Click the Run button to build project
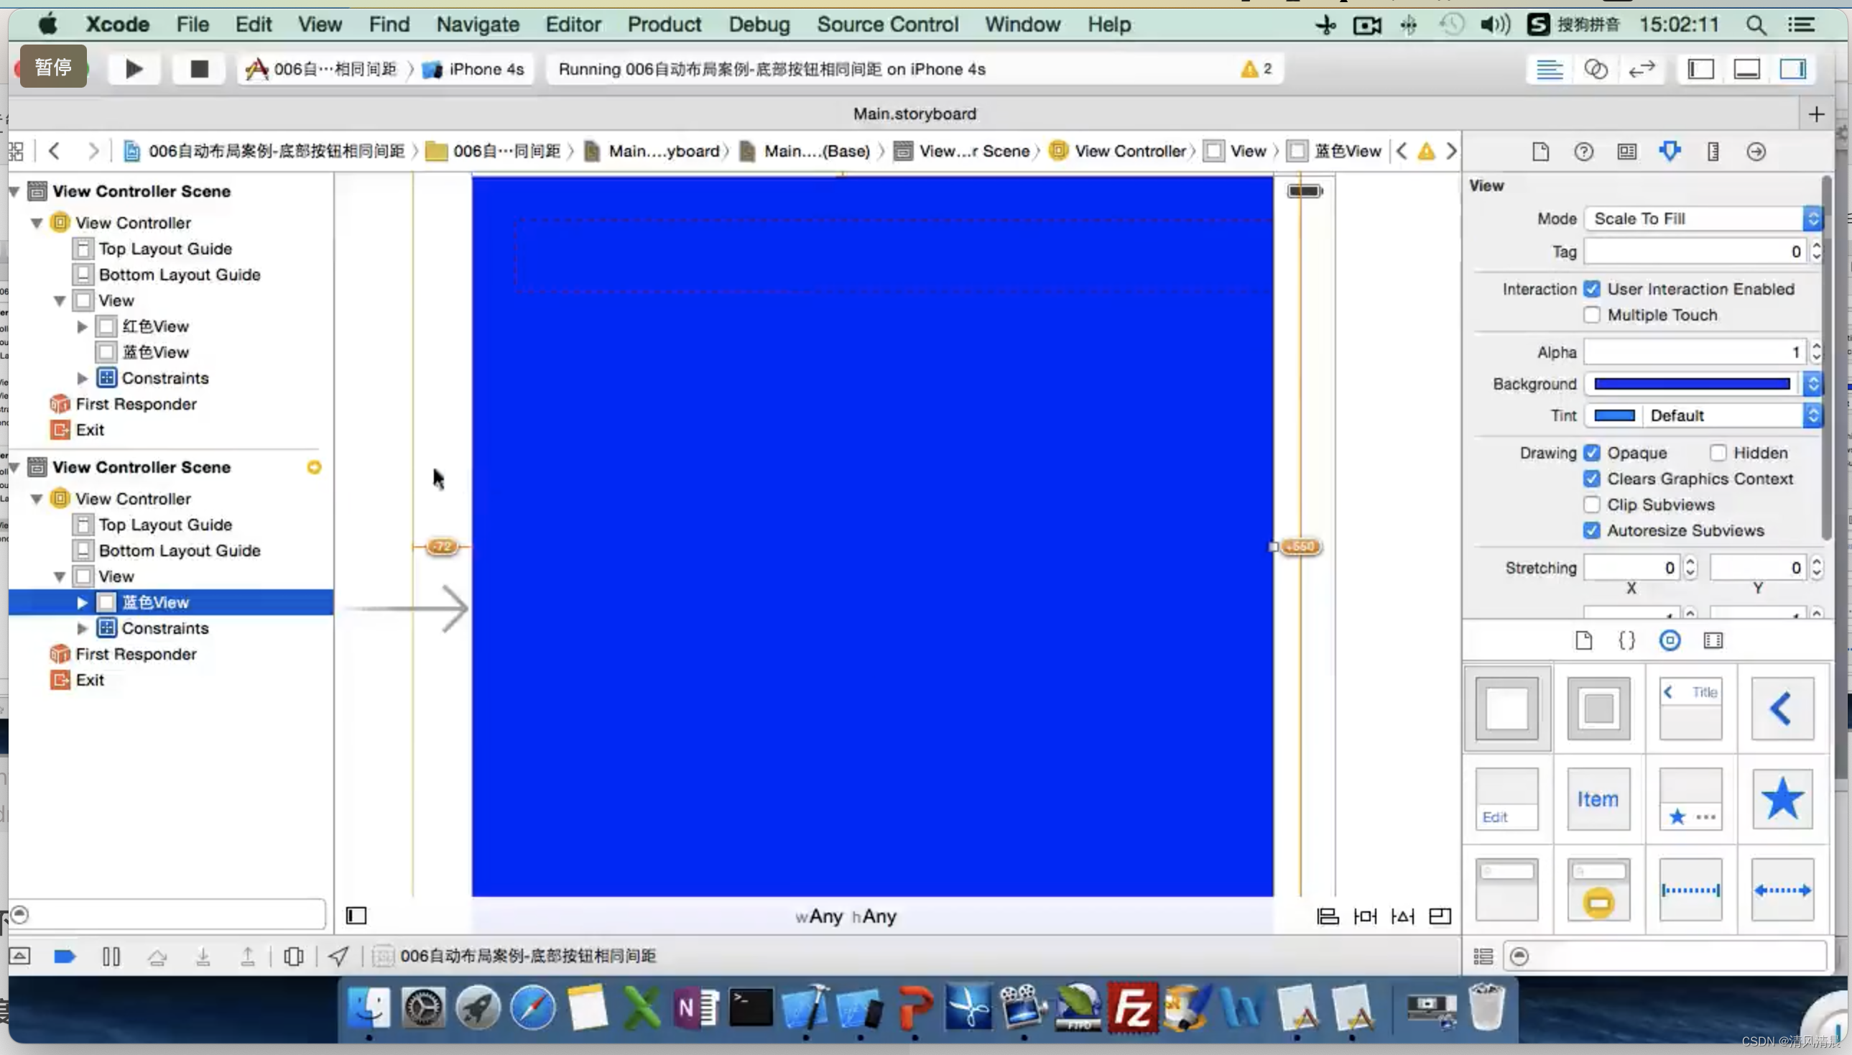The image size is (1852, 1055). 134,69
